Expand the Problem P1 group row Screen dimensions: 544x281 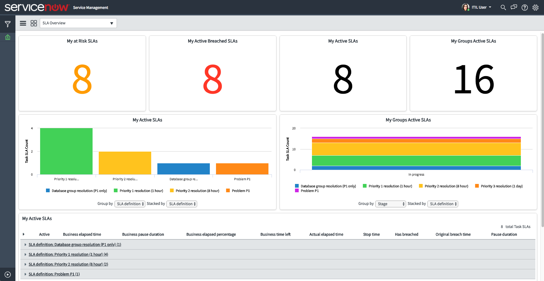pos(25,274)
